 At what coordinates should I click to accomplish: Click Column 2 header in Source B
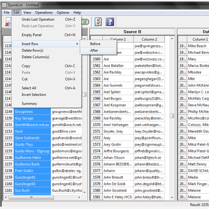pos(149,39)
